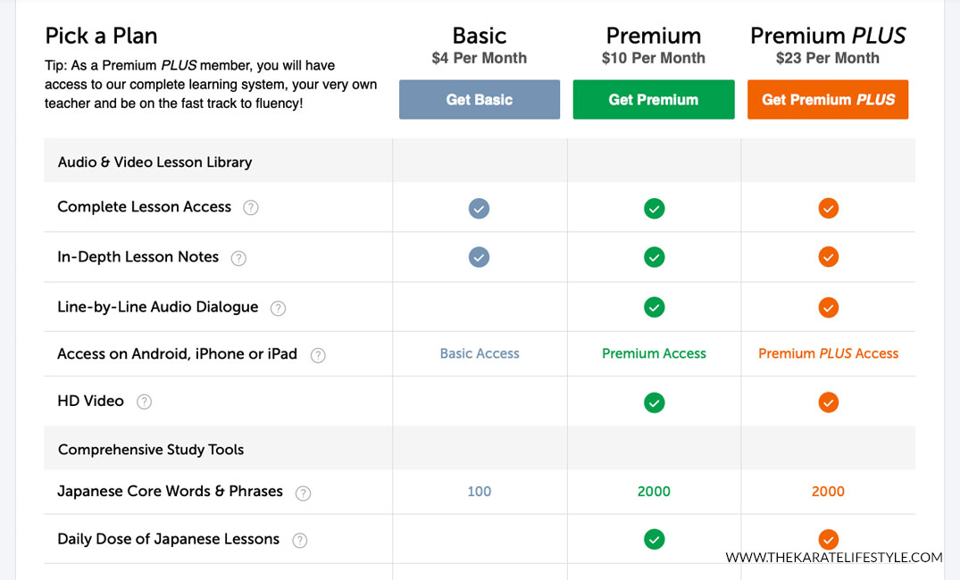Open help for Japanese Core Words & Phrases
Image resolution: width=960 pixels, height=580 pixels.
pos(304,493)
